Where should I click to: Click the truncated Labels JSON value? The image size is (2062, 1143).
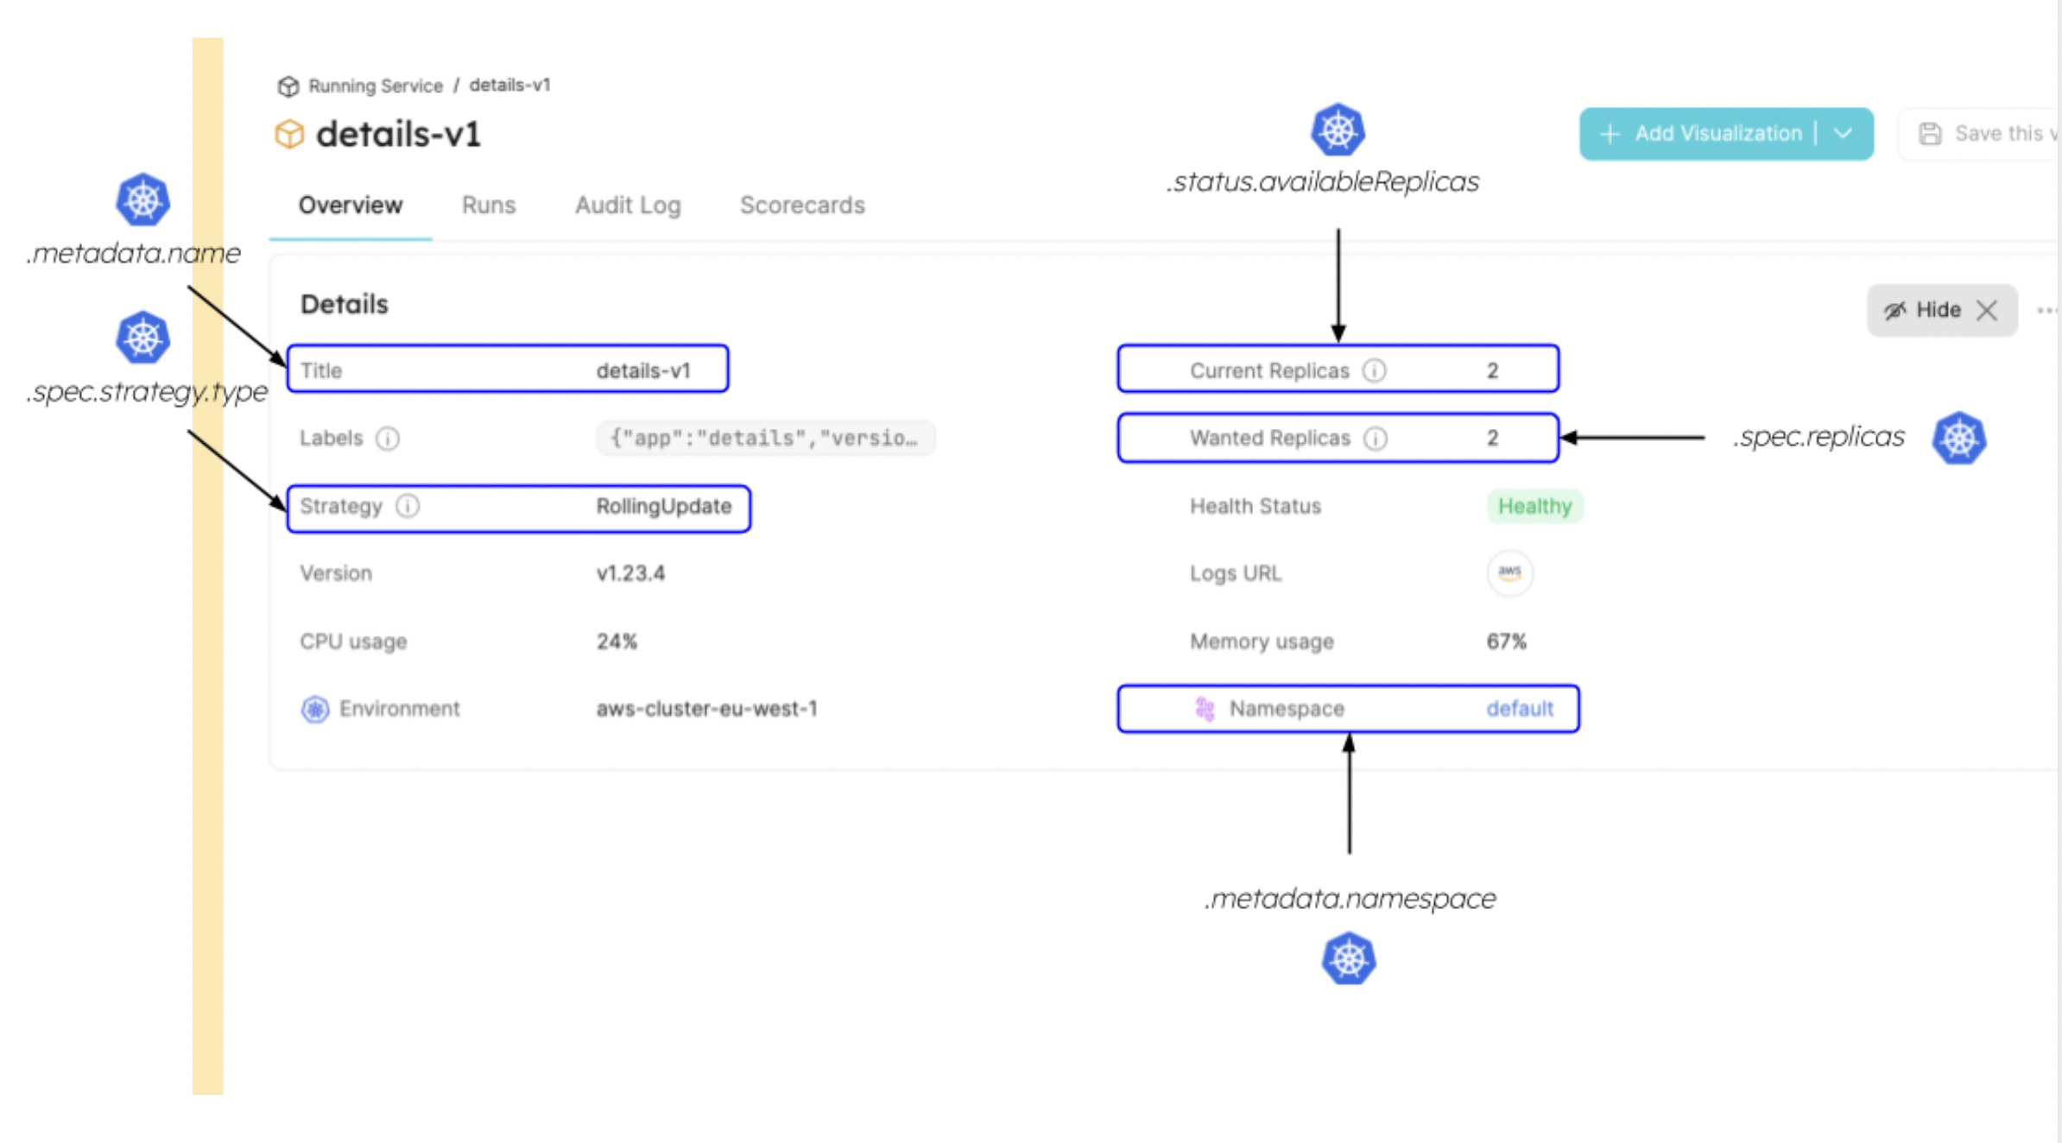point(764,439)
